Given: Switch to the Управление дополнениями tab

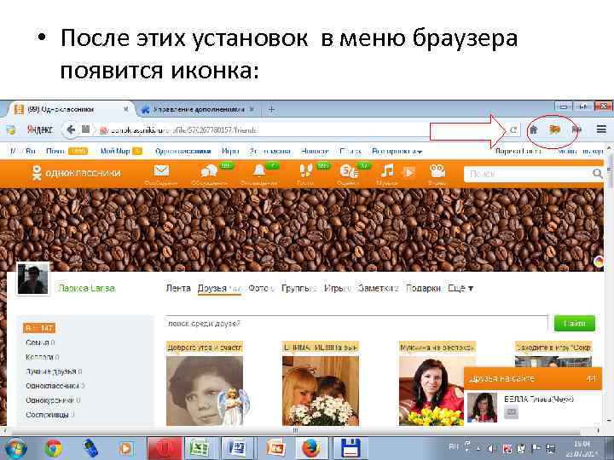Looking at the screenshot, I should (x=198, y=110).
